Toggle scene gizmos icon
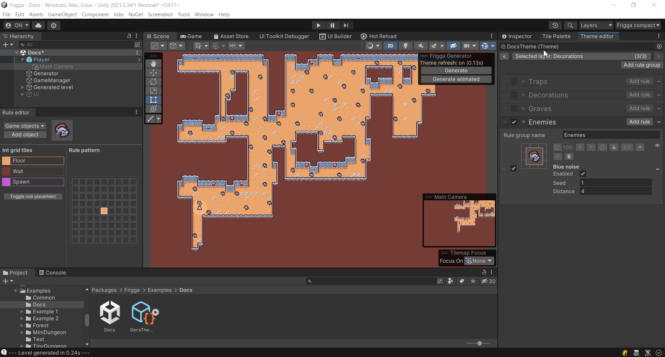The image size is (665, 357). coord(485,46)
